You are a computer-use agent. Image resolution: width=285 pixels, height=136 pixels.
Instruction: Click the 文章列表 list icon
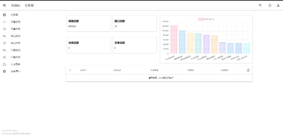coord(4,29)
